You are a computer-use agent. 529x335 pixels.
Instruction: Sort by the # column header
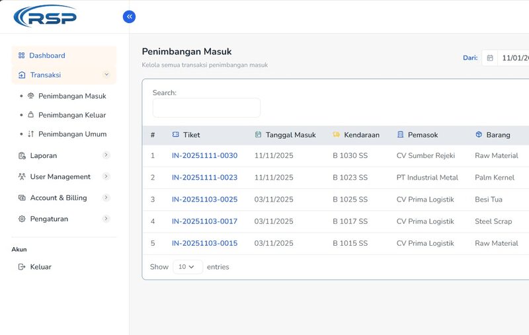point(153,135)
